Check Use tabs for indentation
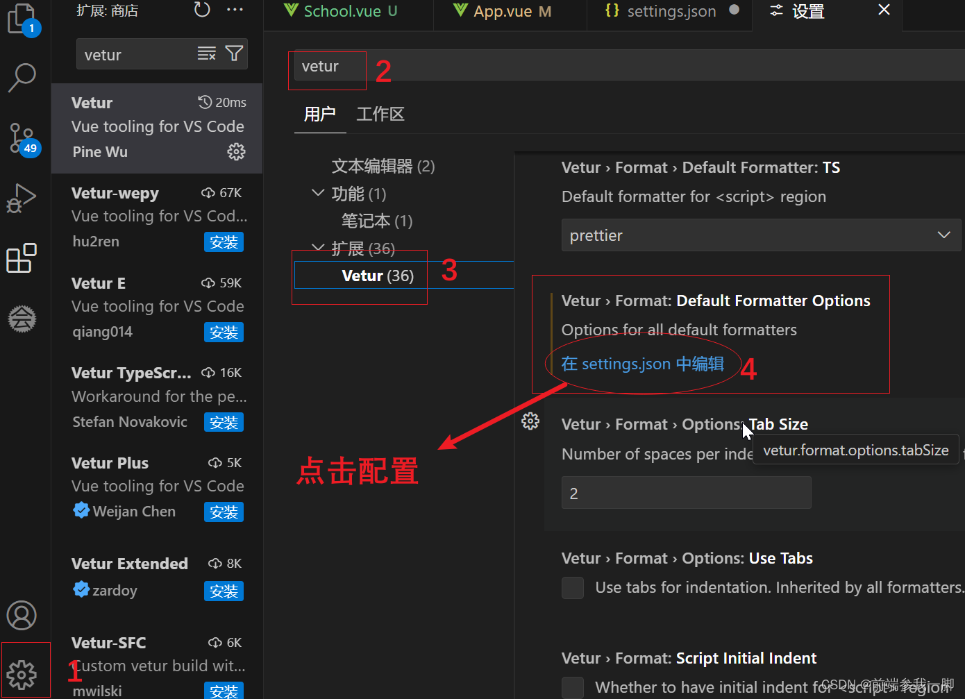Image resolution: width=965 pixels, height=699 pixels. point(573,587)
